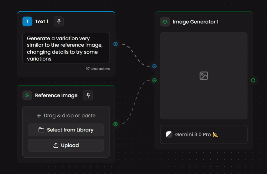Click the green image icon beside Reference Image title

27,95
